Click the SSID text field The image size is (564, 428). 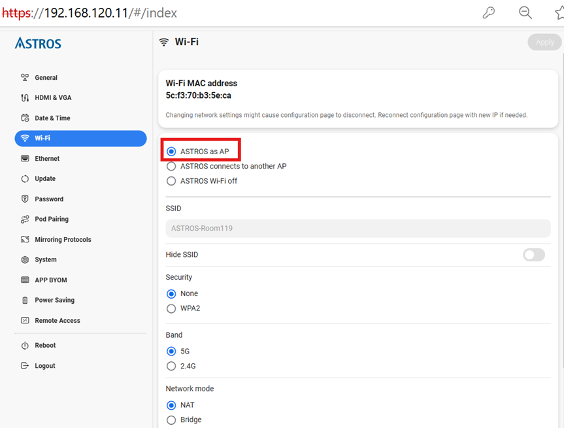[x=357, y=228]
